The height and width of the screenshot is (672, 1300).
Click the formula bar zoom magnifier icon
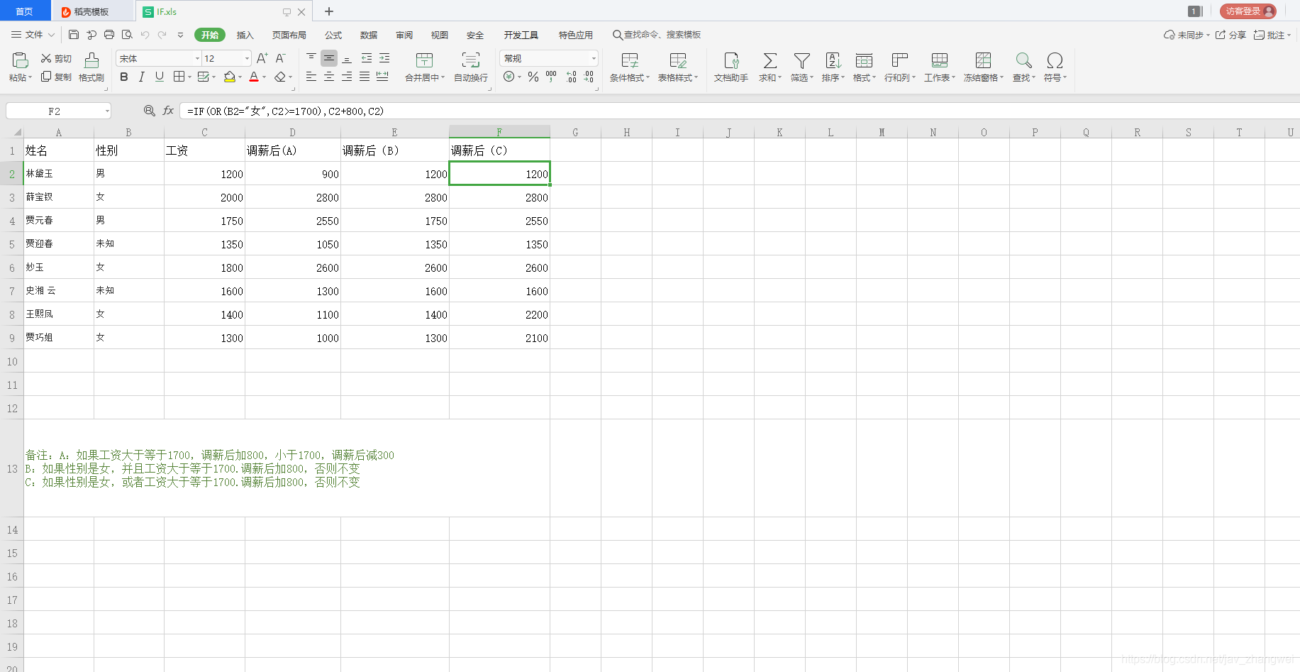(x=149, y=111)
